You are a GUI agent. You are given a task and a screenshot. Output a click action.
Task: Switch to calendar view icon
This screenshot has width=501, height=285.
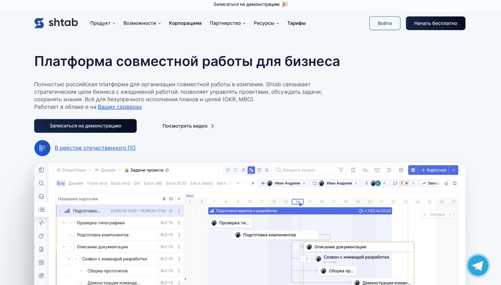coord(259,170)
